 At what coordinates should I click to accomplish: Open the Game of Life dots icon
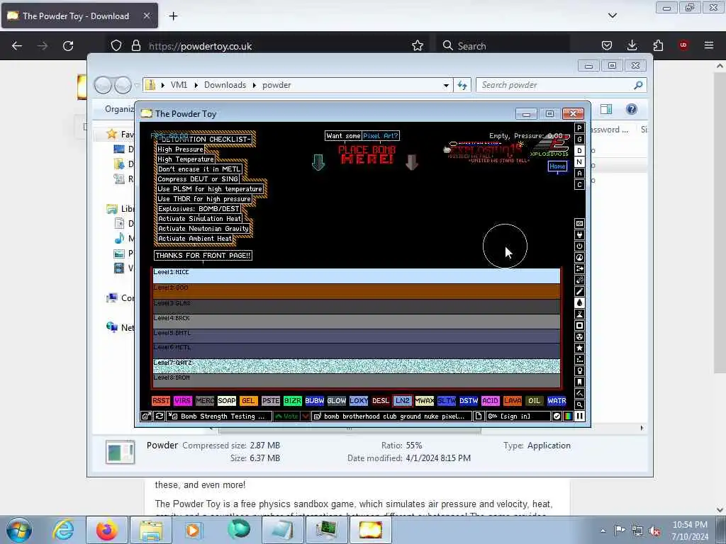click(579, 359)
